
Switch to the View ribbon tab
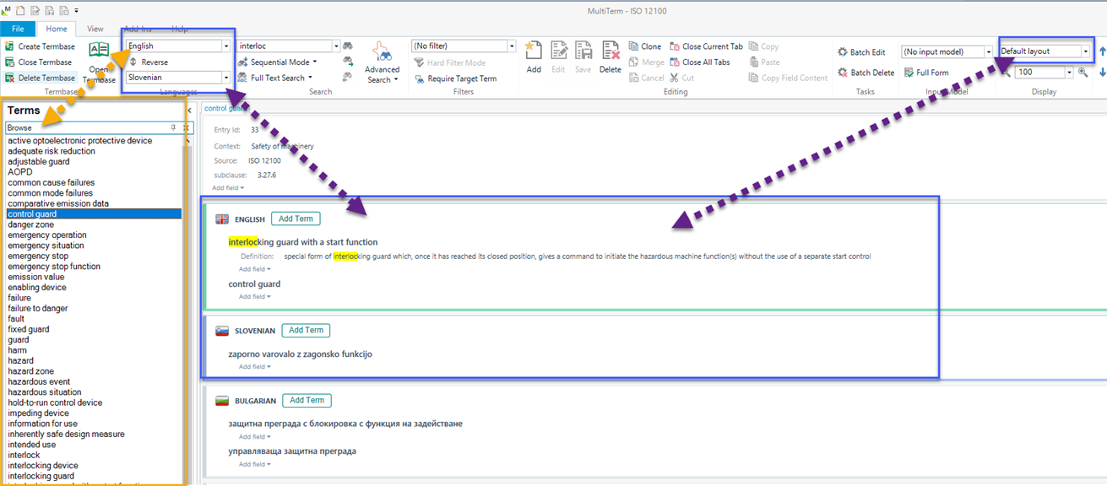[x=95, y=28]
